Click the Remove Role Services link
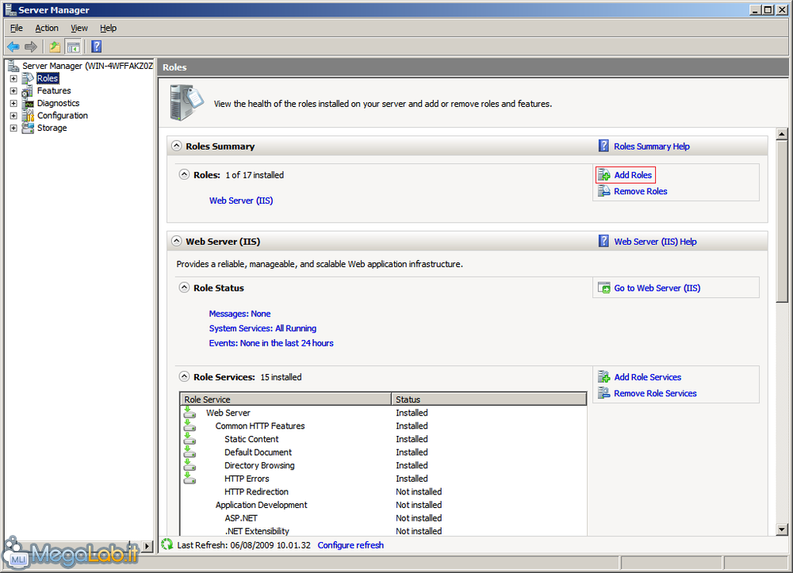 coord(655,393)
